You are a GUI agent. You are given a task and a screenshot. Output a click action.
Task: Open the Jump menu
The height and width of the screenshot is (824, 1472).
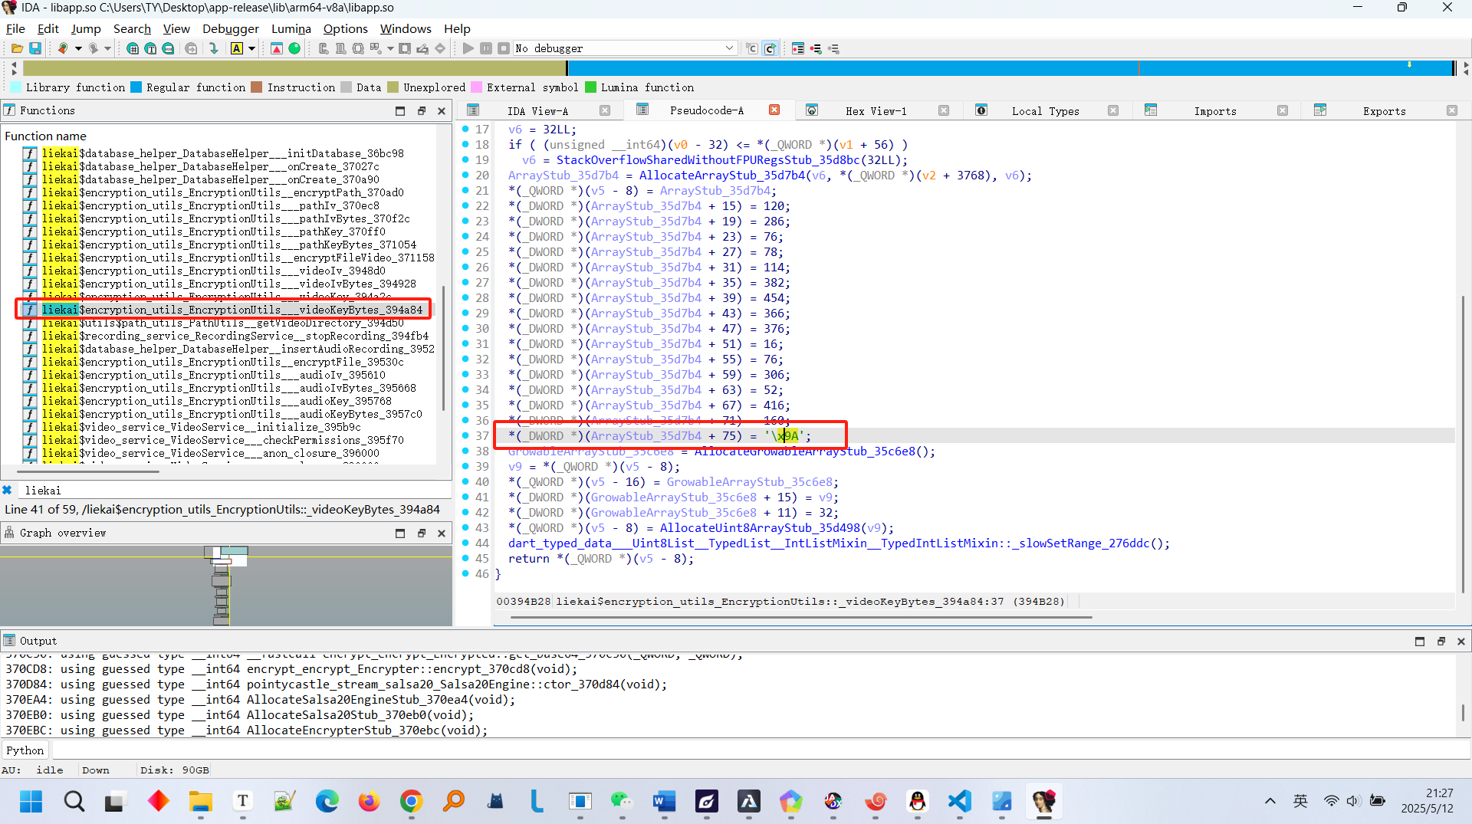click(86, 28)
